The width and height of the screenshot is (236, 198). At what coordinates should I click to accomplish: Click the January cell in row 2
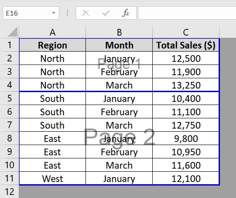point(119,58)
